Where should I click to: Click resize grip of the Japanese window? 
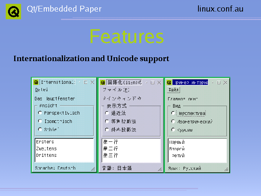coord(160,169)
